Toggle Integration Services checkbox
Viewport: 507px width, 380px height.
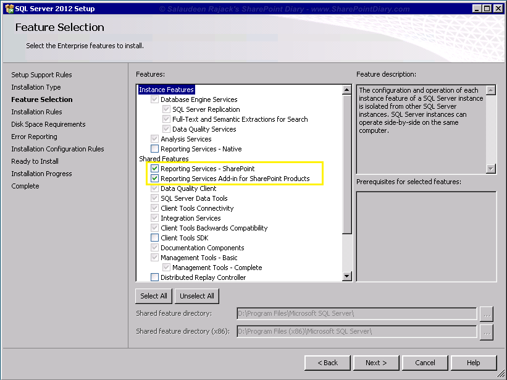coord(154,218)
